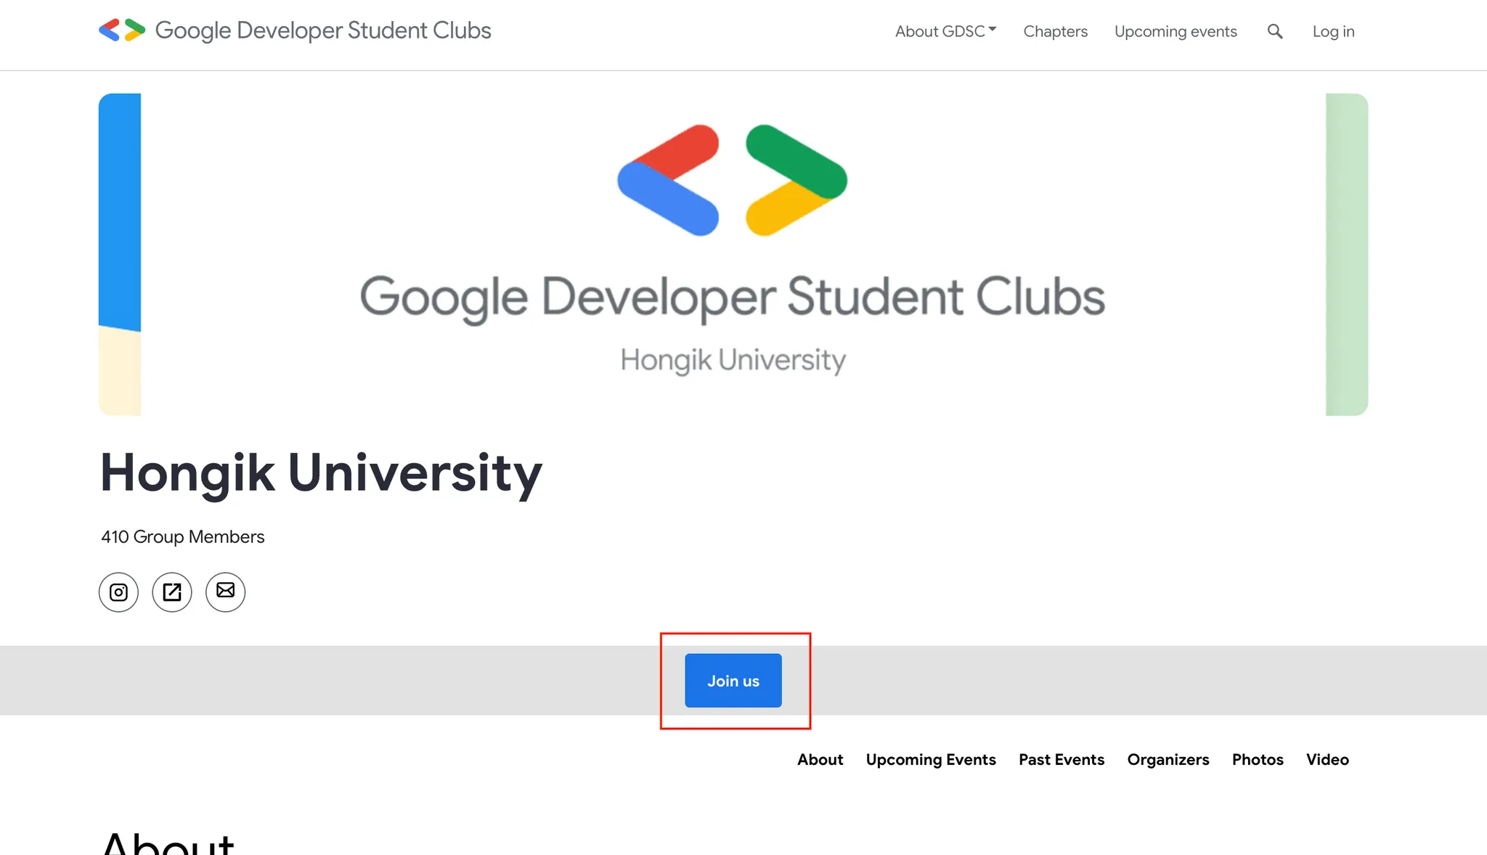Click the Hongik University heading

point(321,472)
